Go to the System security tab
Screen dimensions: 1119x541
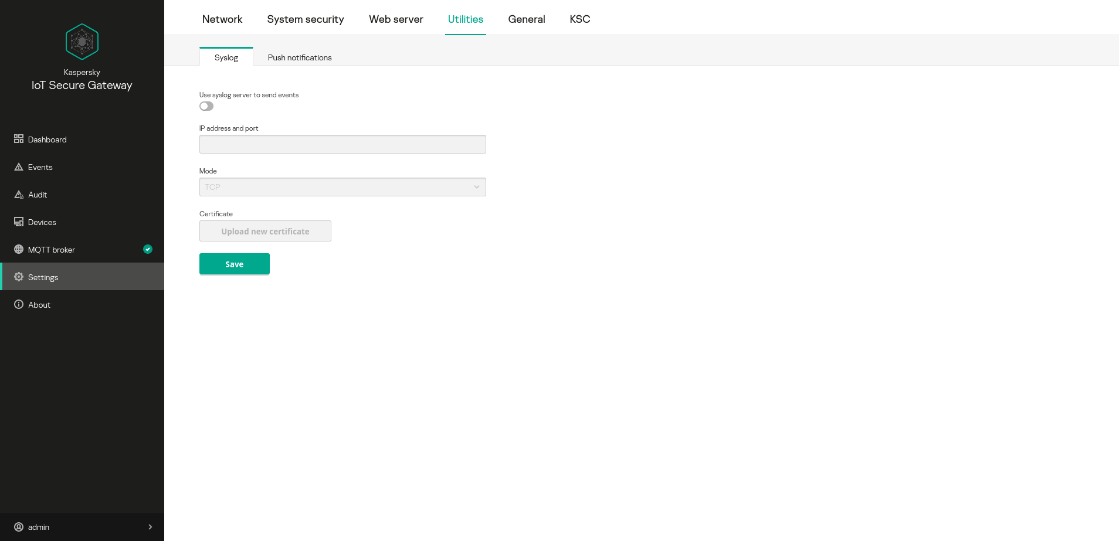[x=306, y=19]
